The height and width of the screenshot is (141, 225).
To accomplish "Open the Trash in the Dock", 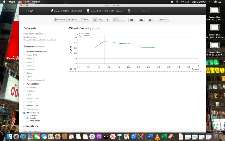I will [216, 137].
